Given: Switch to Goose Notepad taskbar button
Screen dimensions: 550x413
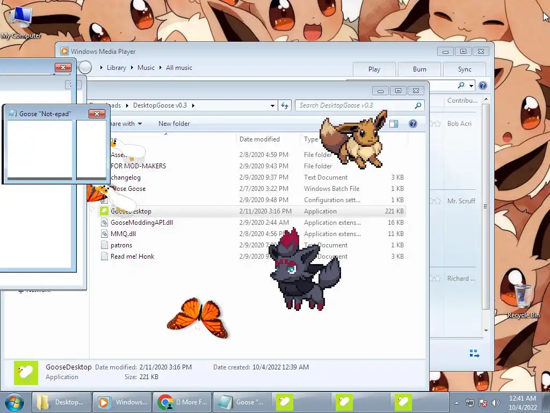Looking at the screenshot, I should pyautogui.click(x=242, y=402).
